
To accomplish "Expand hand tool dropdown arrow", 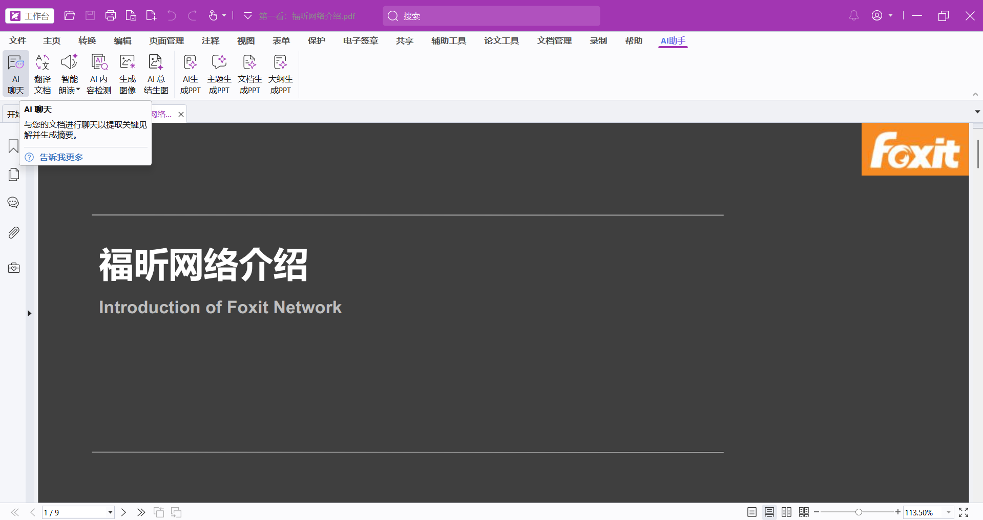I will click(224, 16).
